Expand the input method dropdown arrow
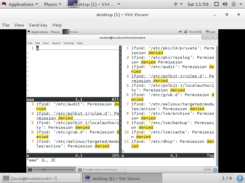 (x=181, y=4)
